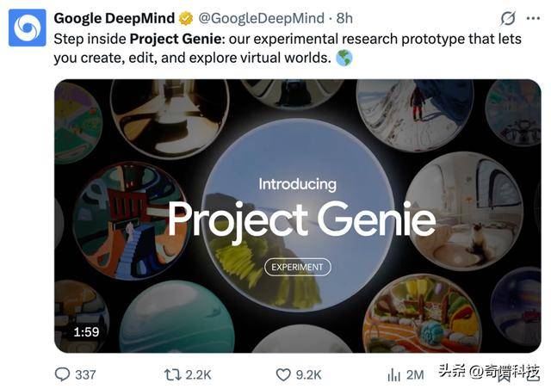Open the Google DeepMind profile avatar

tap(27, 28)
